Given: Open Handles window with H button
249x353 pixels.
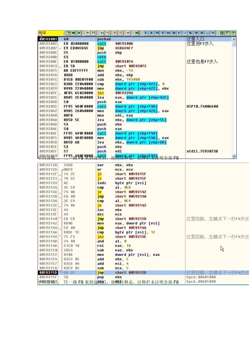Looking at the screenshot, I should coord(174,33).
